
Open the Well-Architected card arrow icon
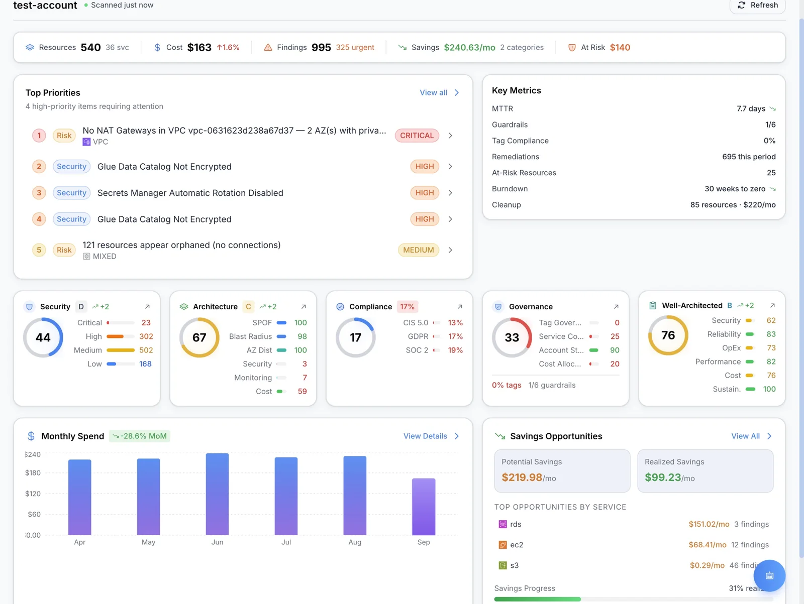click(772, 306)
